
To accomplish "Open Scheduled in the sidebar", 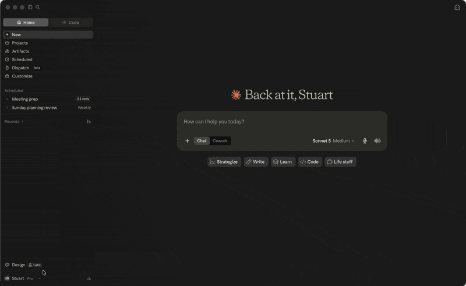I will tap(48, 59).
